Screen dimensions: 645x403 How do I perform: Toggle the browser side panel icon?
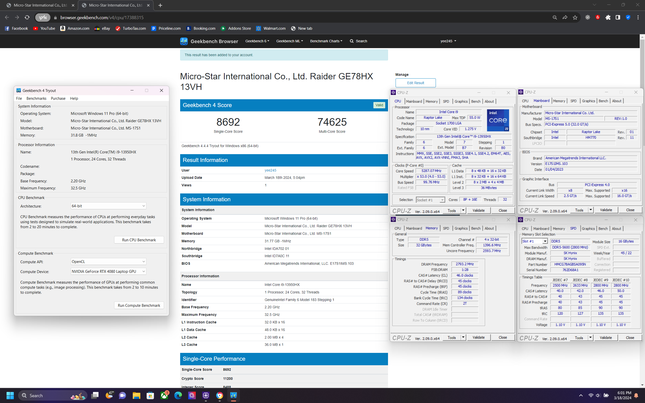[x=618, y=17]
